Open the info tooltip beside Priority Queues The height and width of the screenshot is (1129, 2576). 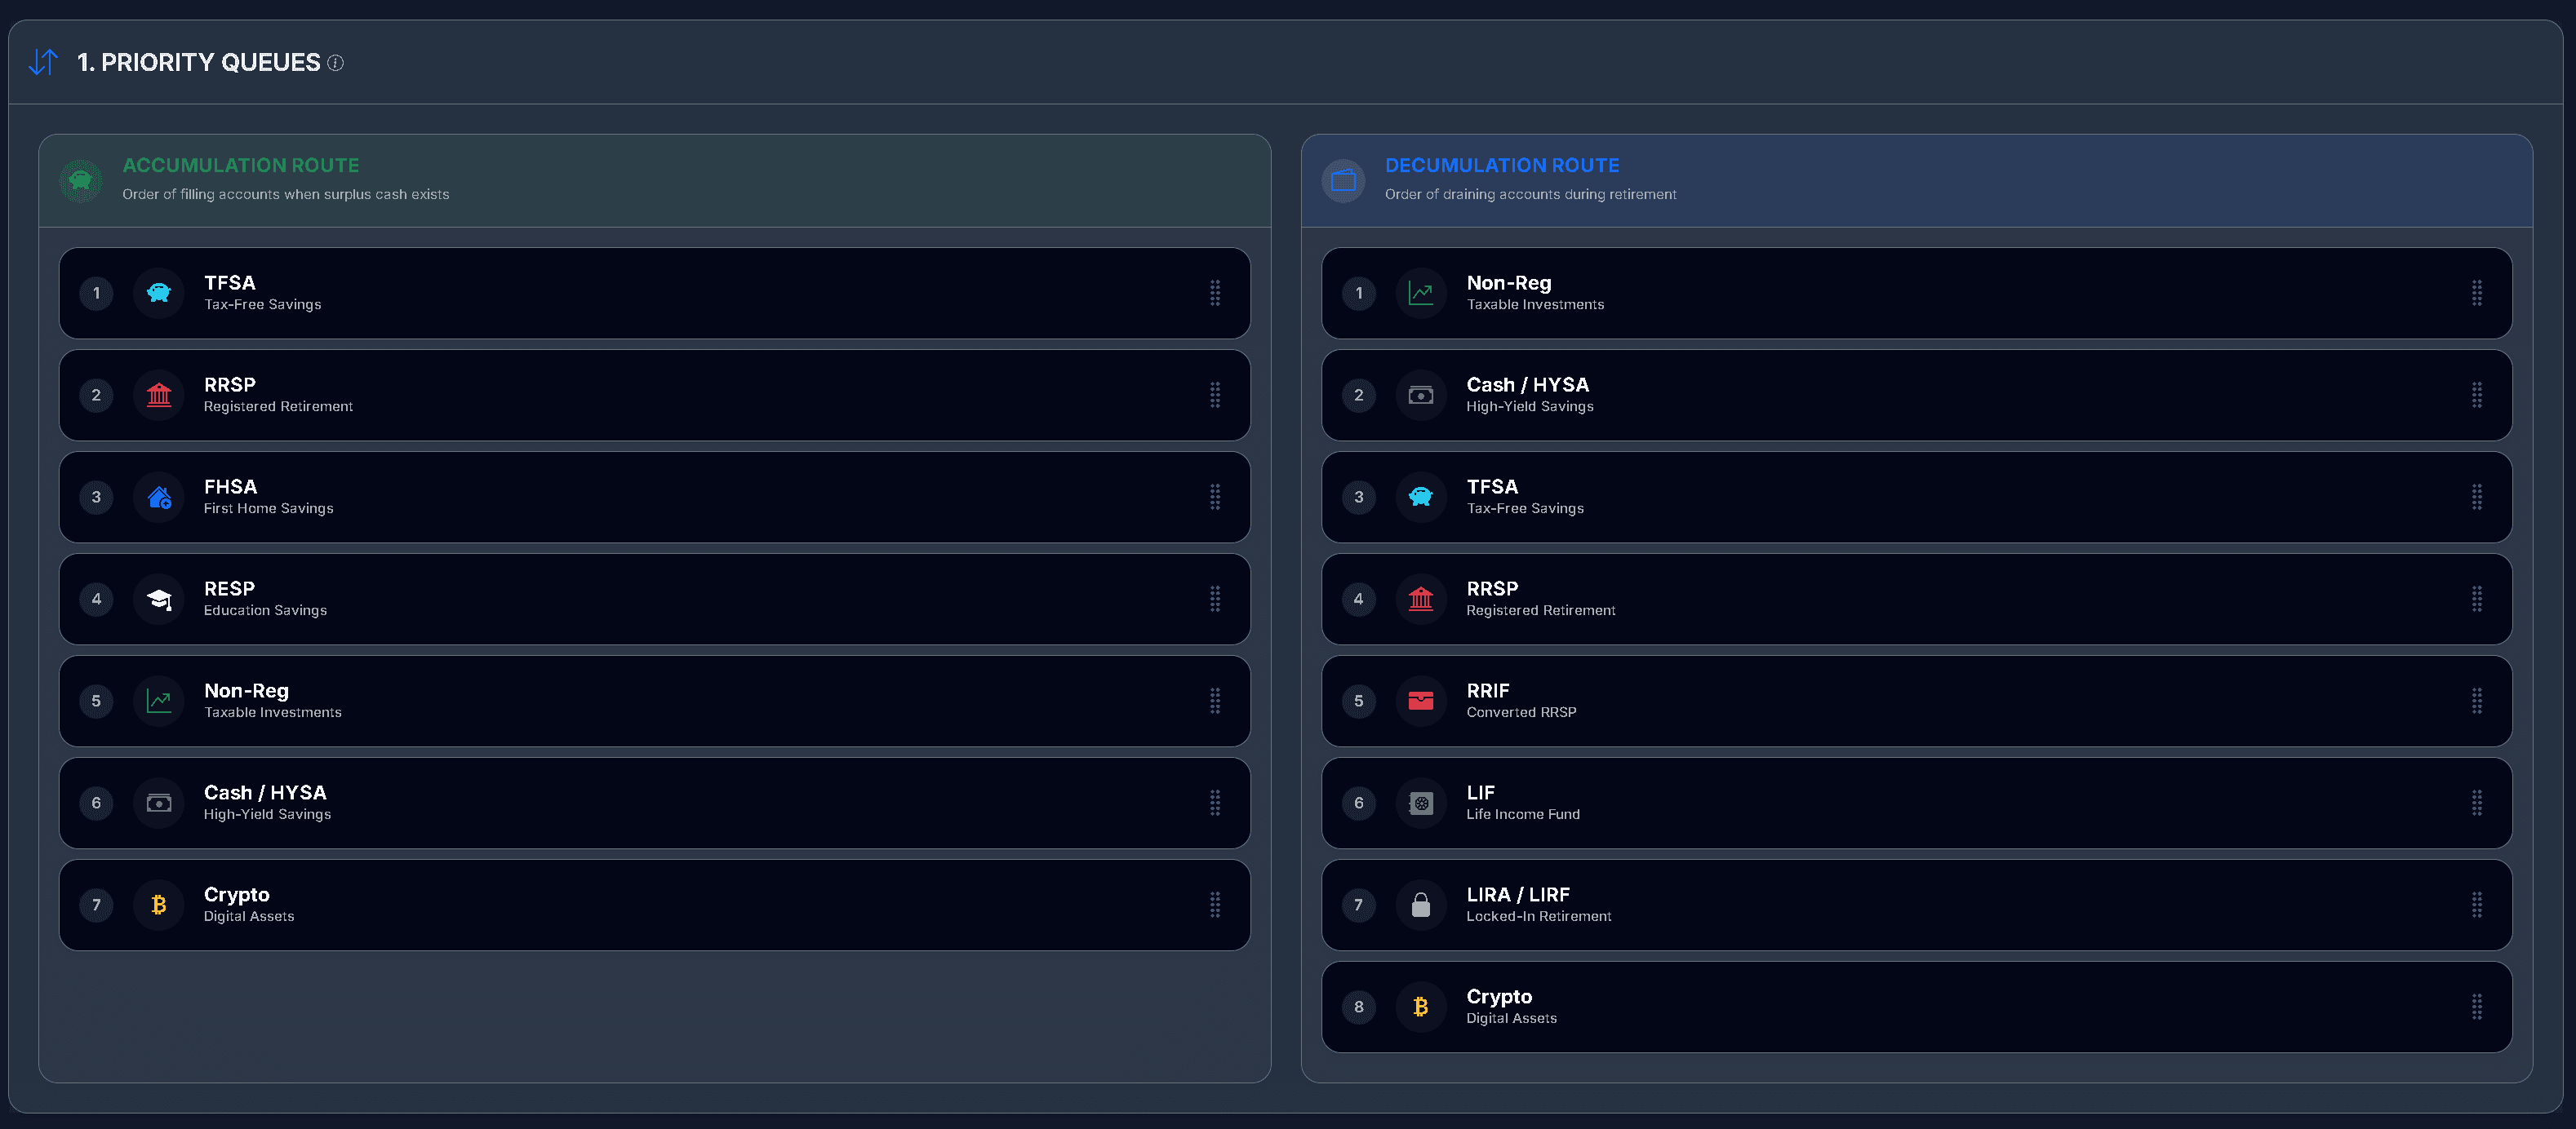336,63
